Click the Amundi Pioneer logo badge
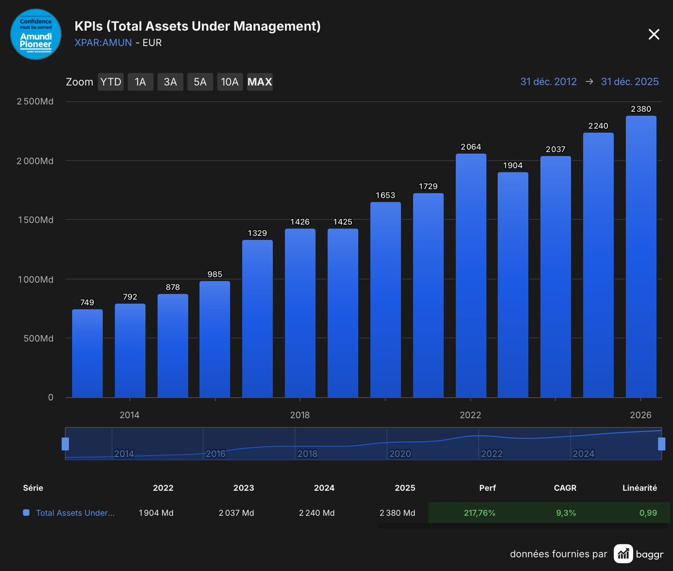Screen dimensions: 673x571 [35, 34]
